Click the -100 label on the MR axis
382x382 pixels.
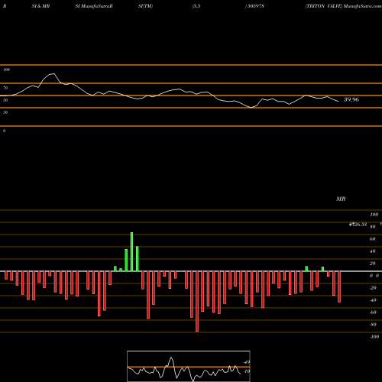click(374, 337)
